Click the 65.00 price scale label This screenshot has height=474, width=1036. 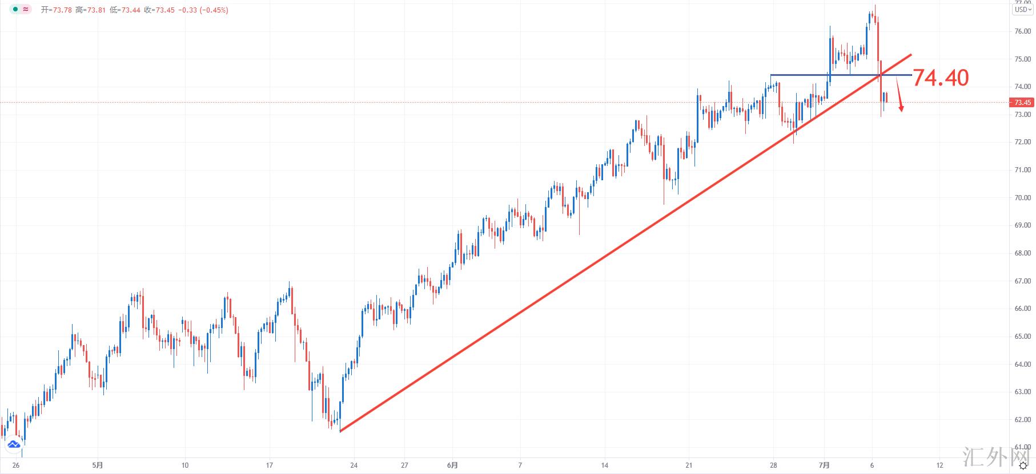(x=1022, y=337)
